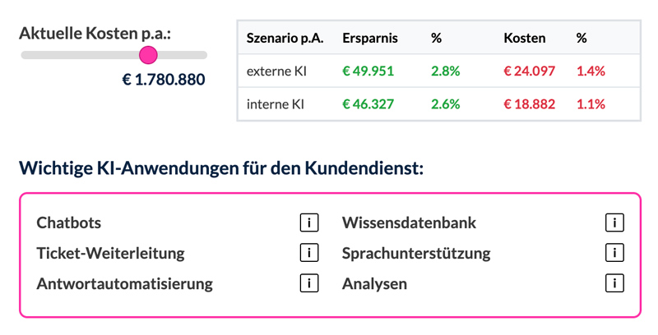This screenshot has height=335, width=658.
Task: Click the Chatbots label
Action: [69, 223]
